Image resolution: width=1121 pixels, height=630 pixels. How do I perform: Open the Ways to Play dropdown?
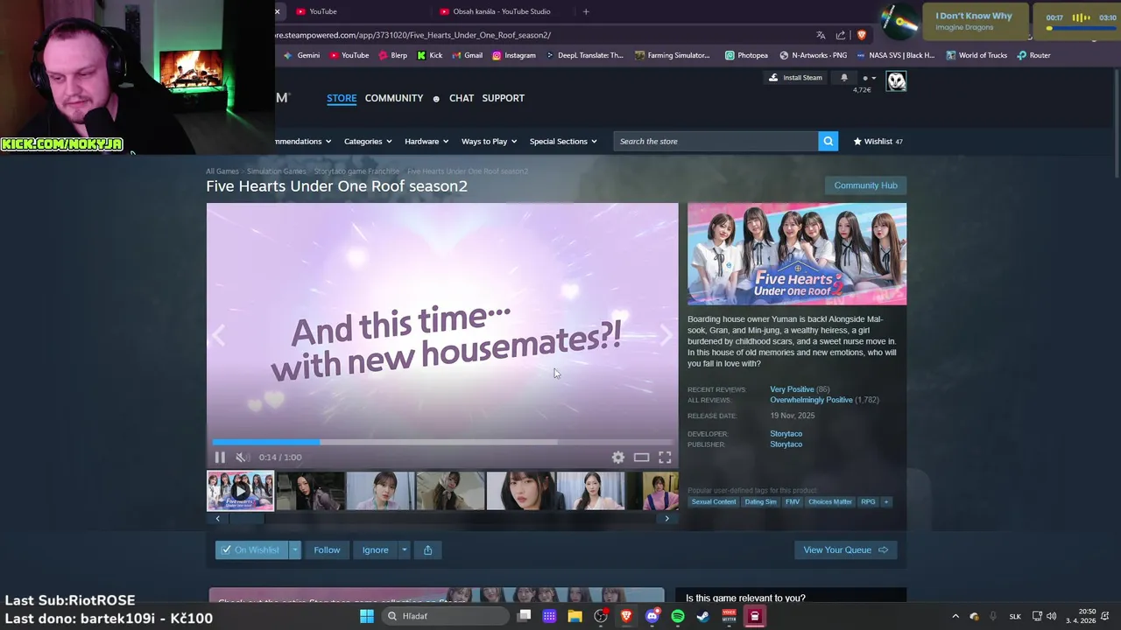(489, 141)
